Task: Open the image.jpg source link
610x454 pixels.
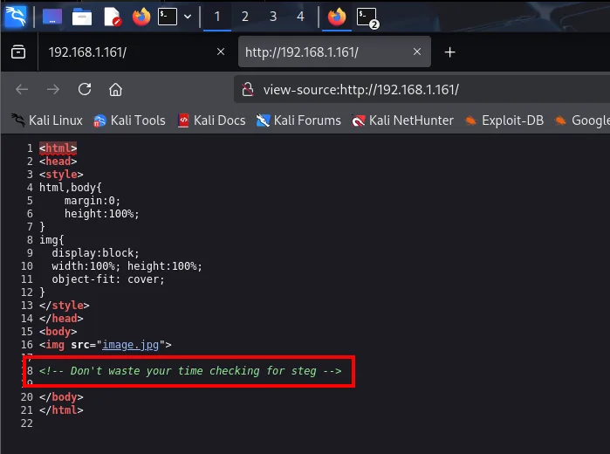Action: (130, 345)
